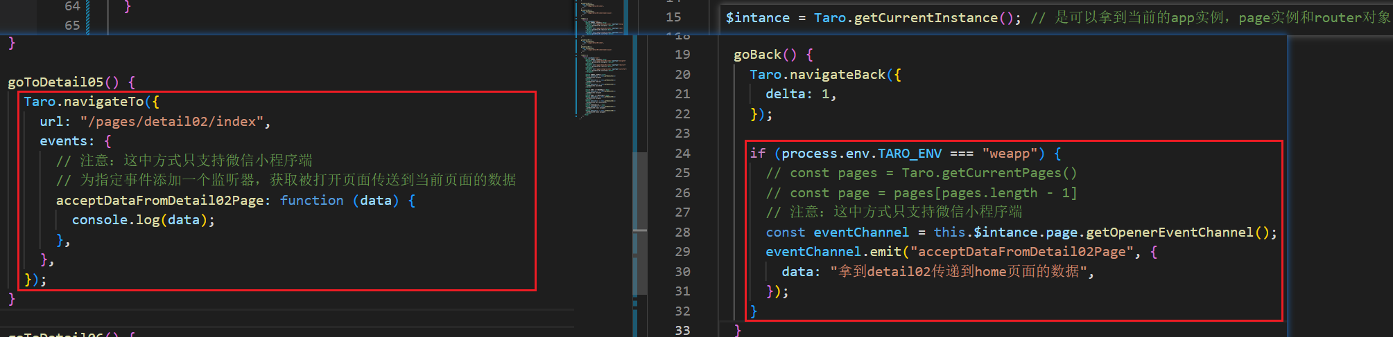The image size is (1393, 337).
Task: Click 'goToDetail05() {' method declaration
Action: coord(71,82)
